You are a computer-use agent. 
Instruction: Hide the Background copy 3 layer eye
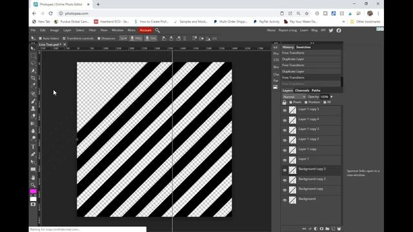pyautogui.click(x=285, y=170)
